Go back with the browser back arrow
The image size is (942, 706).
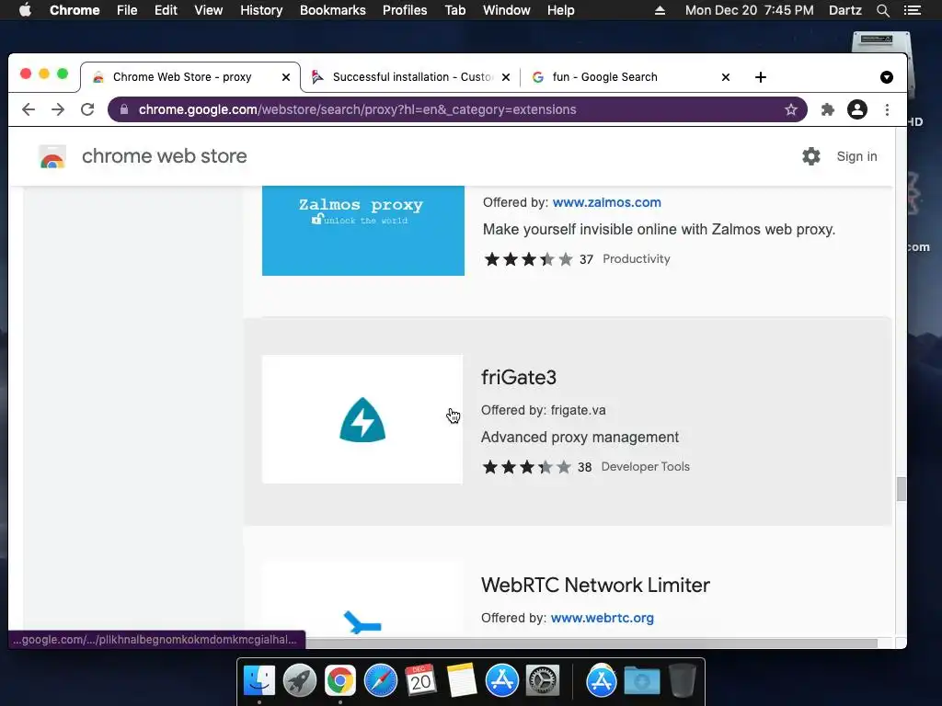pyautogui.click(x=29, y=109)
